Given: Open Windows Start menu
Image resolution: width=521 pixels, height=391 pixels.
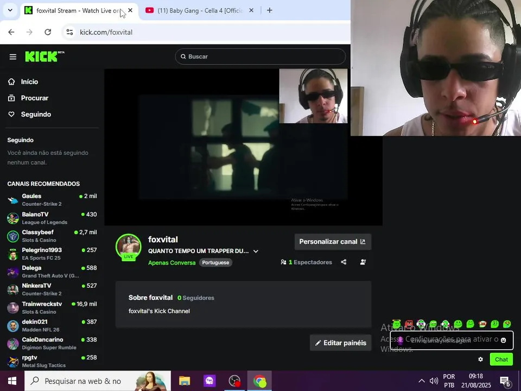Looking at the screenshot, I should (12, 381).
